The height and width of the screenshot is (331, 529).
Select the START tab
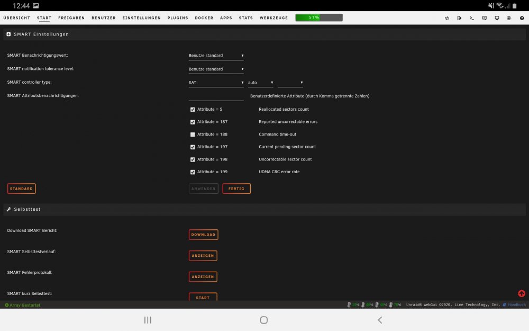pyautogui.click(x=44, y=18)
